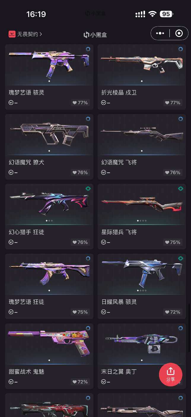The height and width of the screenshot is (417, 191).
Task: Toggle the 76% heart on 幻语魔咒 獠犬
Action: click(80, 172)
